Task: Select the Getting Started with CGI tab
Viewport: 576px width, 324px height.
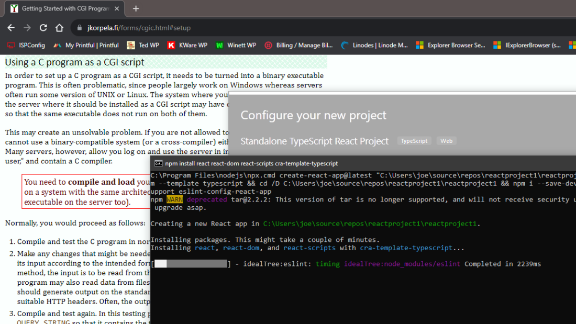Action: 64,8
